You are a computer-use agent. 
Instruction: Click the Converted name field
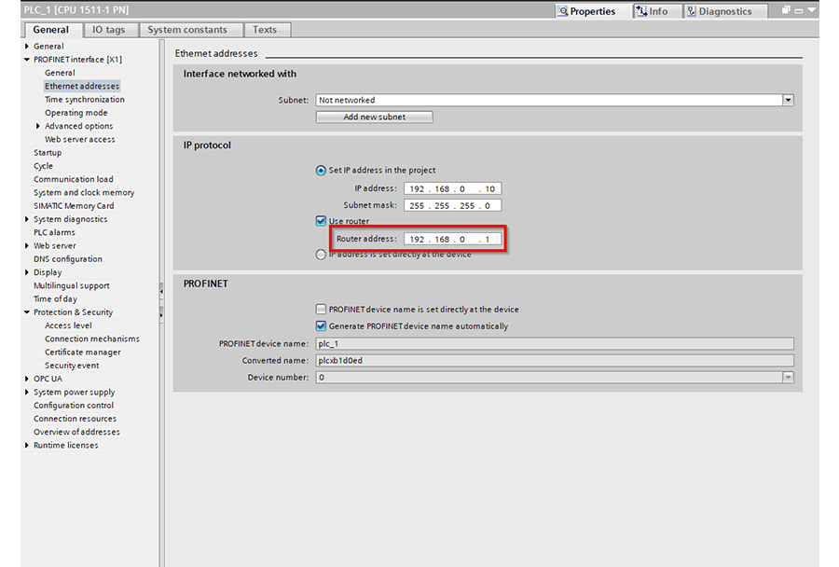555,360
